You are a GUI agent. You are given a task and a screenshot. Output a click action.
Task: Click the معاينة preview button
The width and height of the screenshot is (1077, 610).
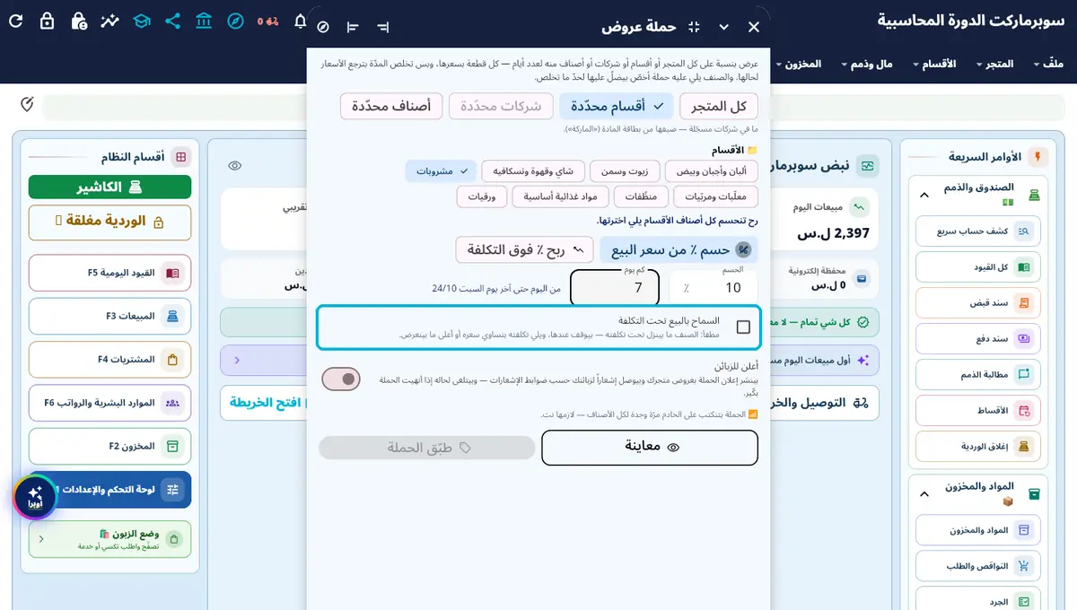coord(650,447)
